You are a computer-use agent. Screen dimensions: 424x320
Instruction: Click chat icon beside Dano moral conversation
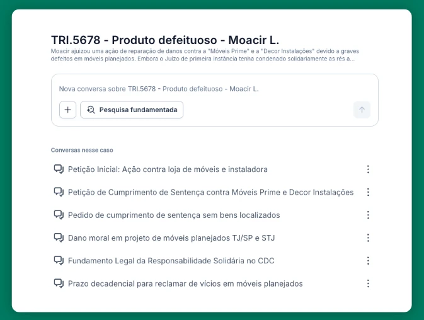(x=59, y=238)
